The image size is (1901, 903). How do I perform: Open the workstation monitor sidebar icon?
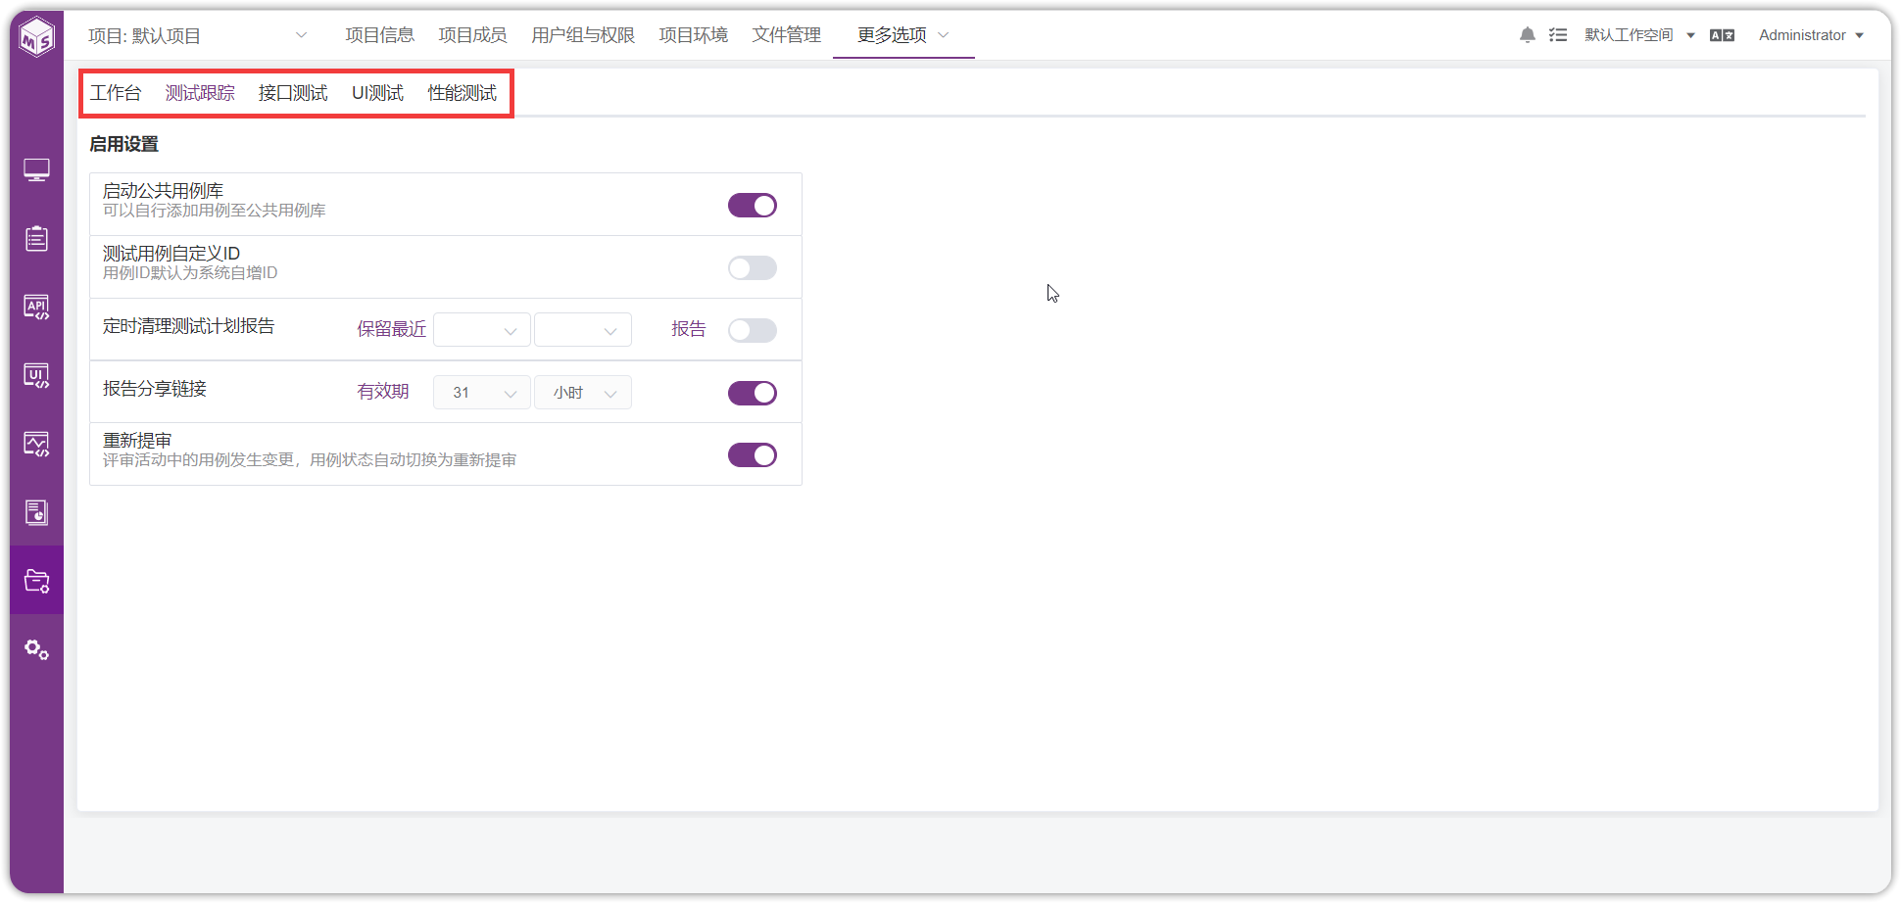37,170
